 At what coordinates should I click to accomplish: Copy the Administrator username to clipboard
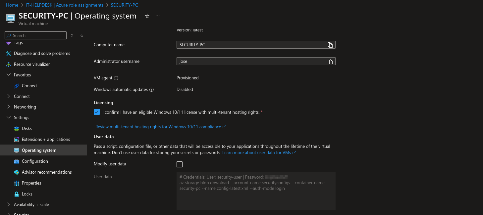coord(330,61)
